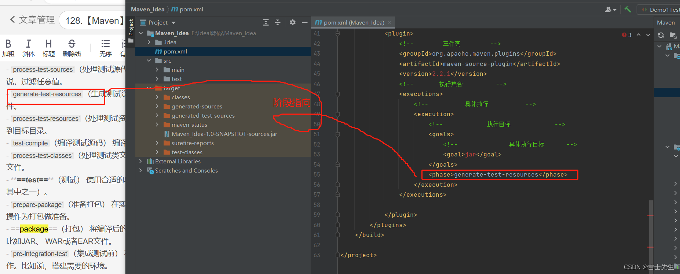Click the Maven tool window title

click(666, 23)
